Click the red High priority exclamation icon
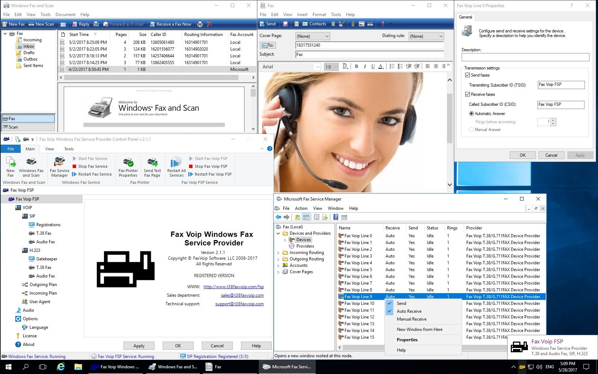The height and width of the screenshot is (374, 598). [383, 24]
